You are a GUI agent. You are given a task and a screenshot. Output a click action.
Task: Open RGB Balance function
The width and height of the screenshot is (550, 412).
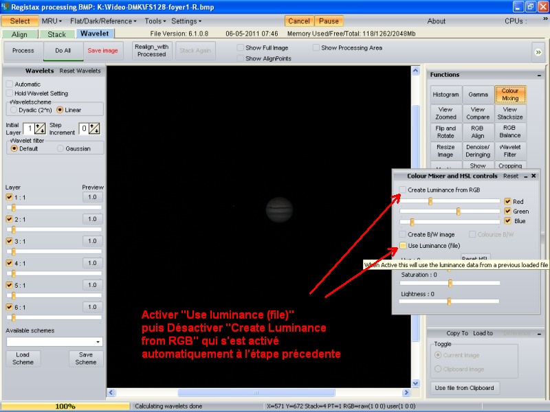510,132
